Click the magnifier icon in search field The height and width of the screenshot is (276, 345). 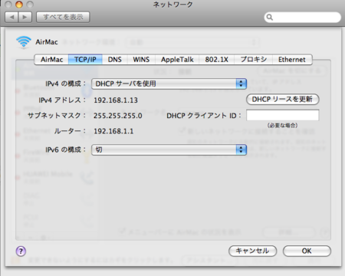270,18
